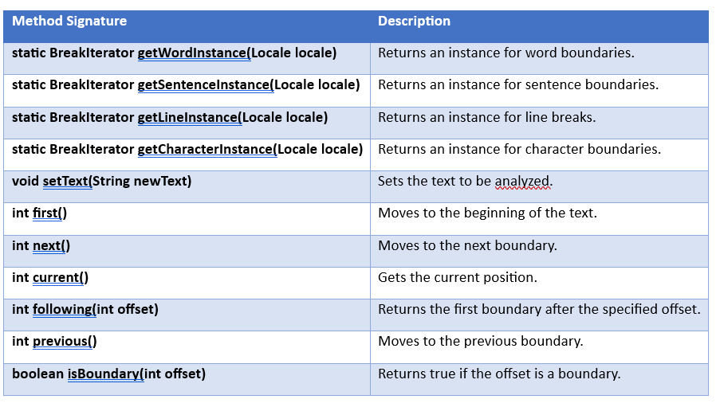
Task: Click the misspelled-flagged word "analyzed"
Action: (x=523, y=181)
